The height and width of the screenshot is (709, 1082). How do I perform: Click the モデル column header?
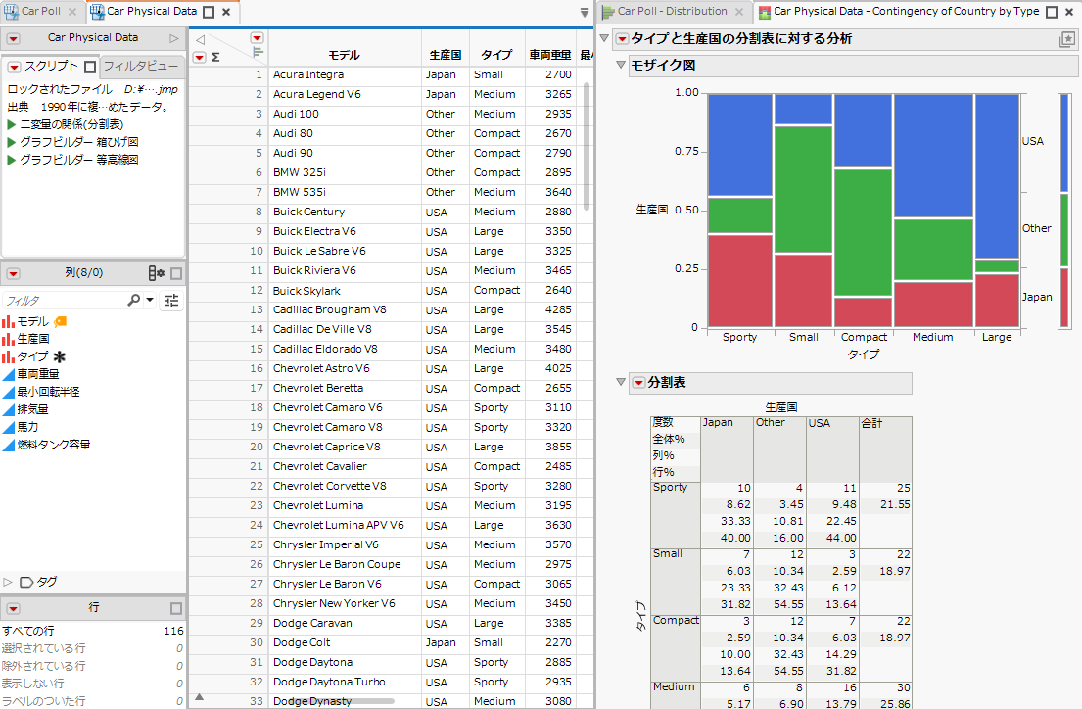(x=345, y=55)
